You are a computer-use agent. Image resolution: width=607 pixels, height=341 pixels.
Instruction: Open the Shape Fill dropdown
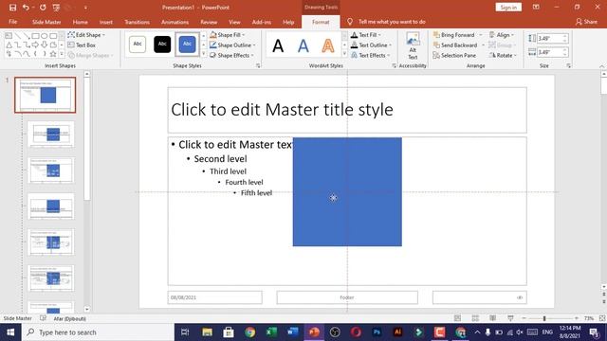(x=228, y=35)
